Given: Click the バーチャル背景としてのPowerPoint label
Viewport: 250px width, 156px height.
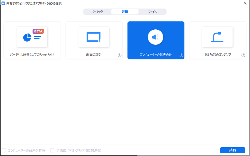Looking at the screenshot, I should pyautogui.click(x=32, y=54).
